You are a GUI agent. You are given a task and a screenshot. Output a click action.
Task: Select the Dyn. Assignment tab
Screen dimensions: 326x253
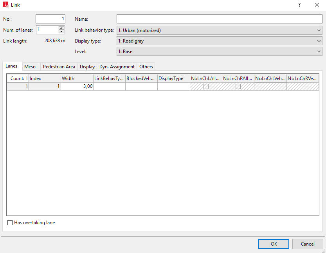click(117, 67)
